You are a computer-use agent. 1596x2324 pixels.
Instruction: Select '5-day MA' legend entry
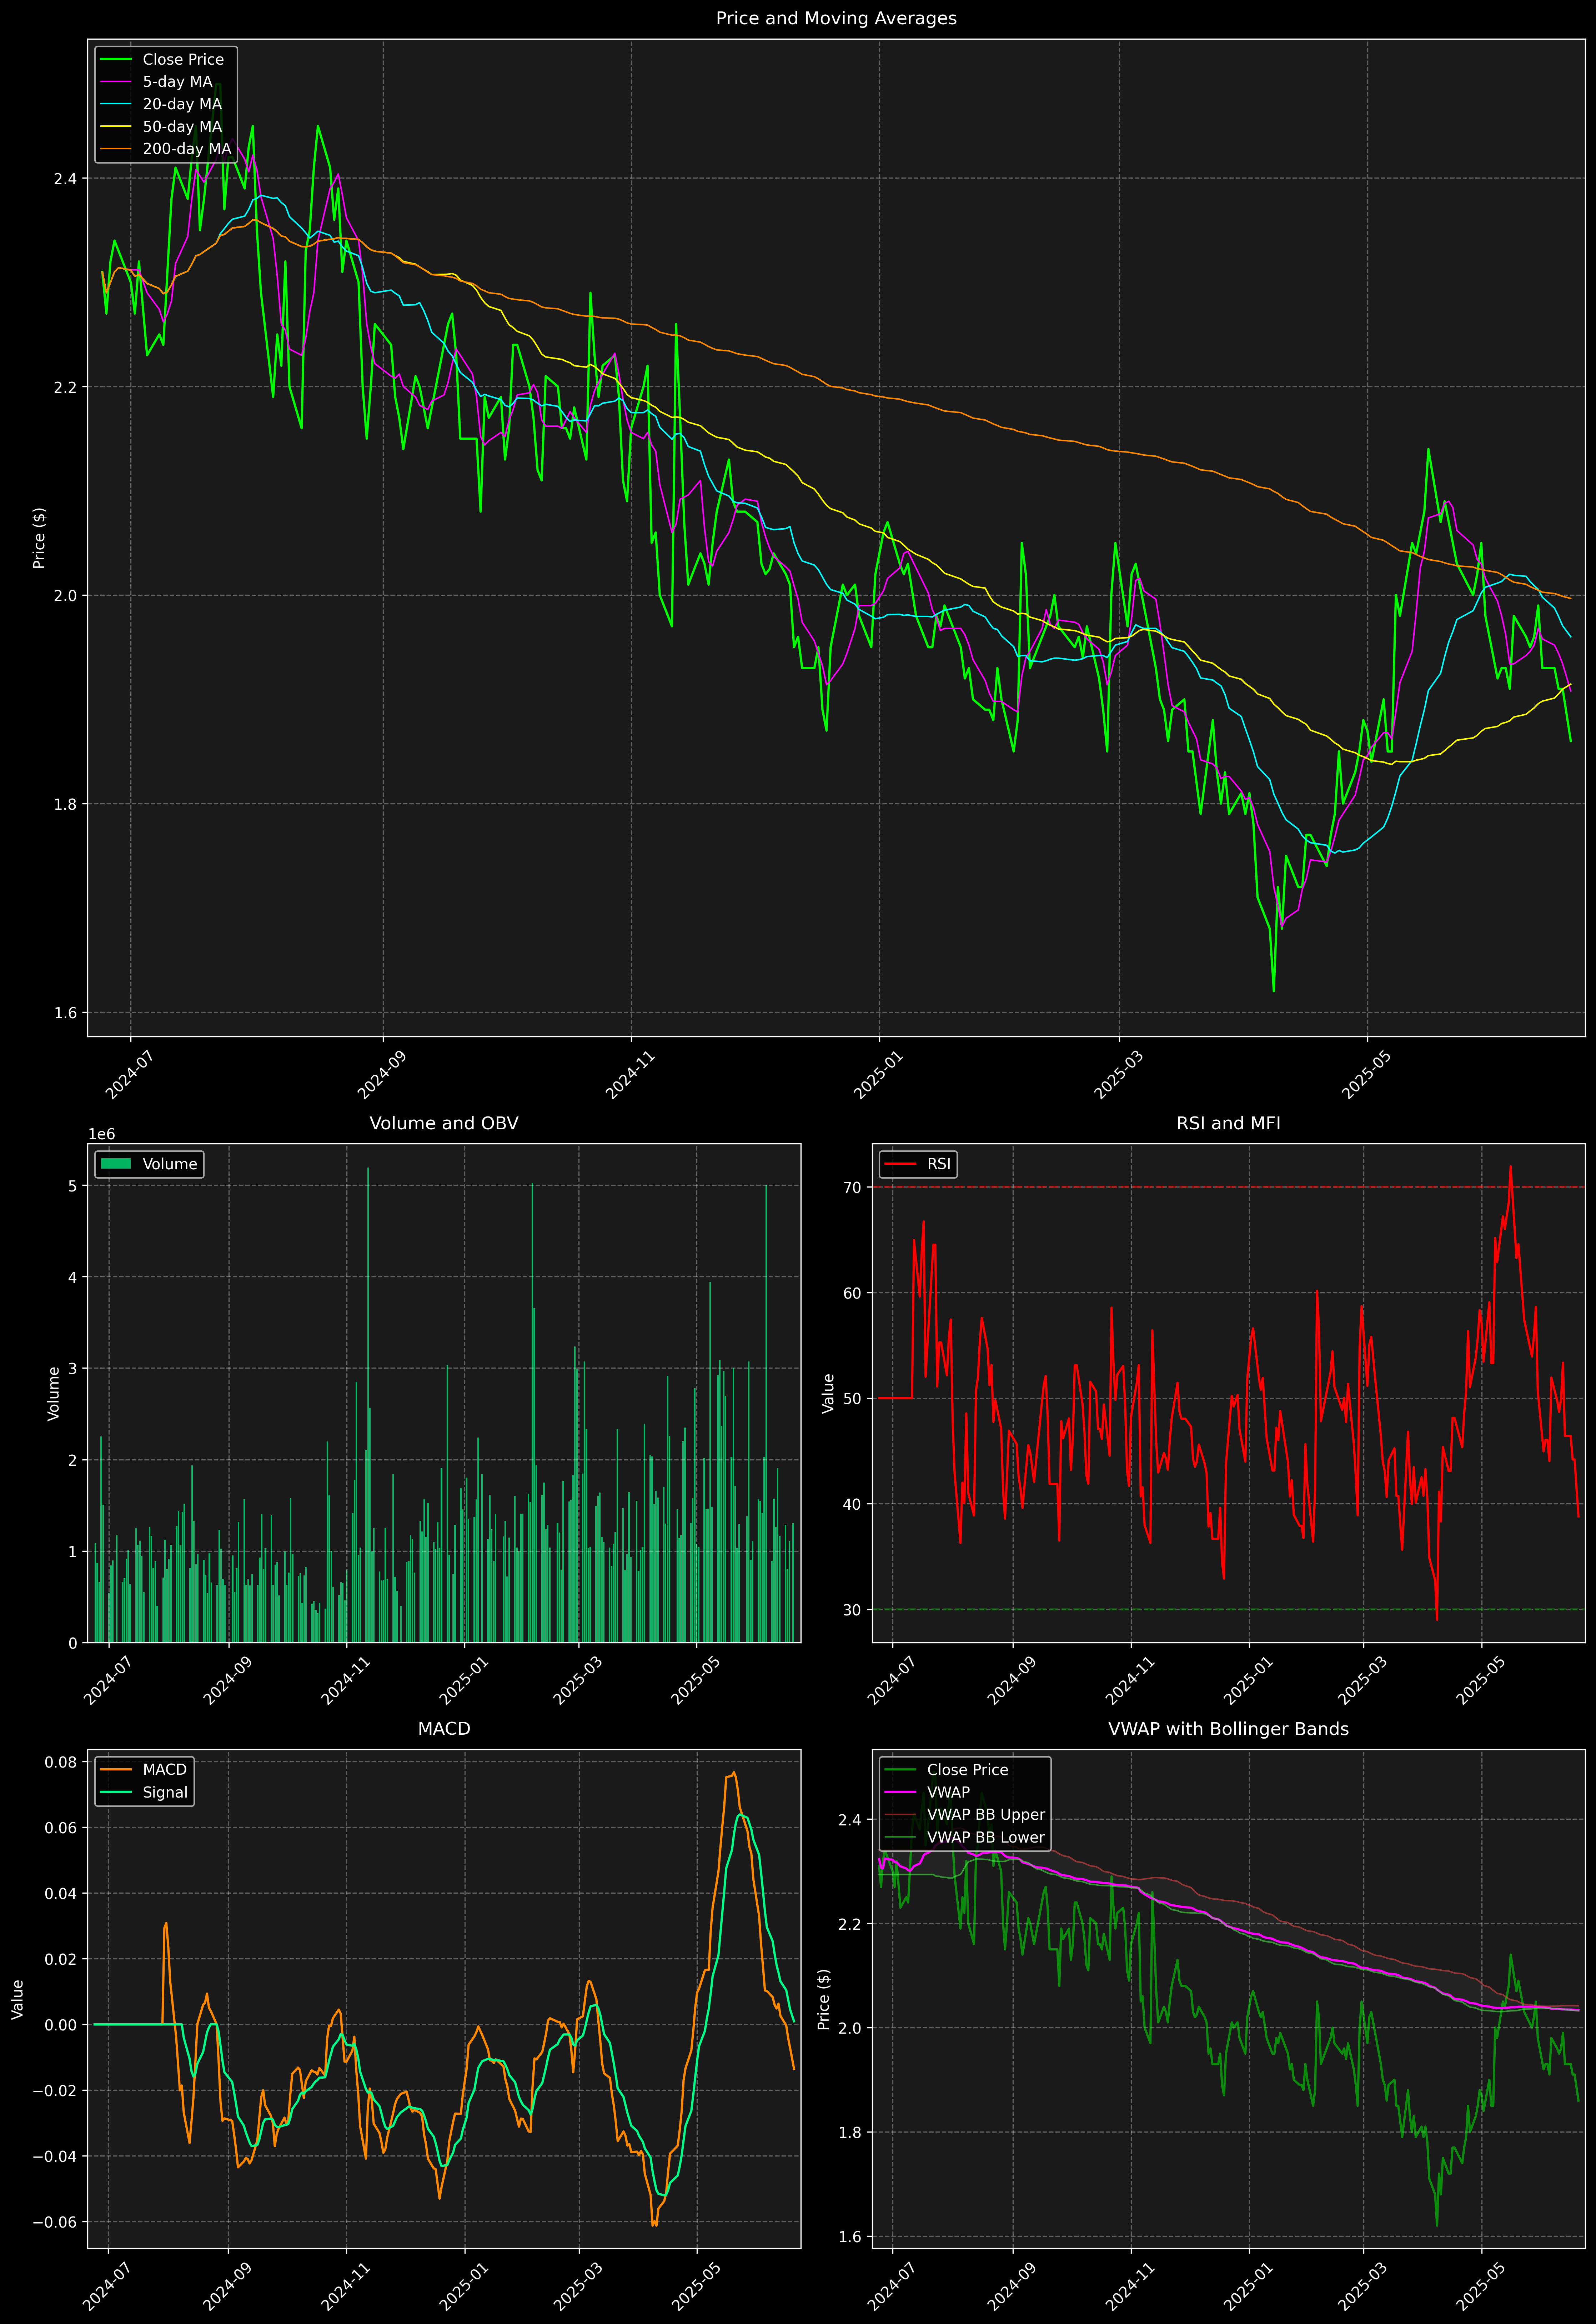coord(177,82)
